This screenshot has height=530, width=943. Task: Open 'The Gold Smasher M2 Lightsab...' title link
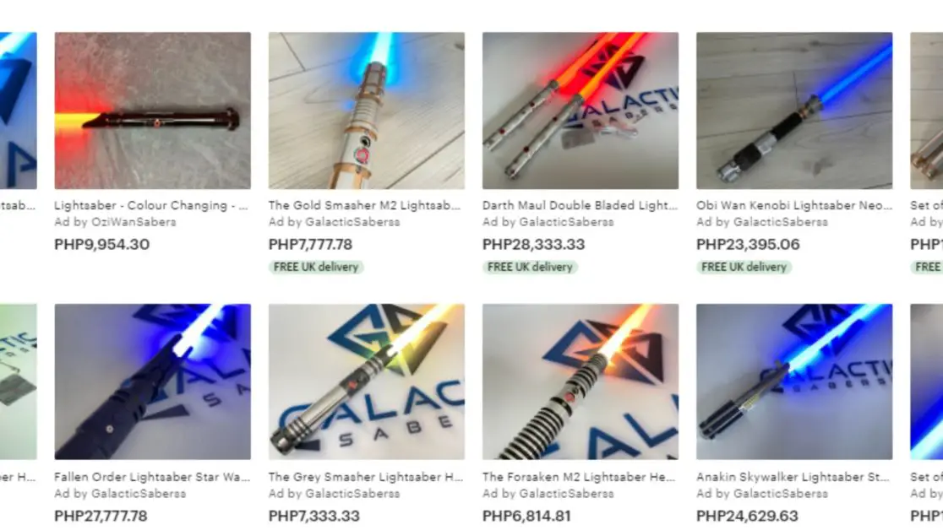364,206
